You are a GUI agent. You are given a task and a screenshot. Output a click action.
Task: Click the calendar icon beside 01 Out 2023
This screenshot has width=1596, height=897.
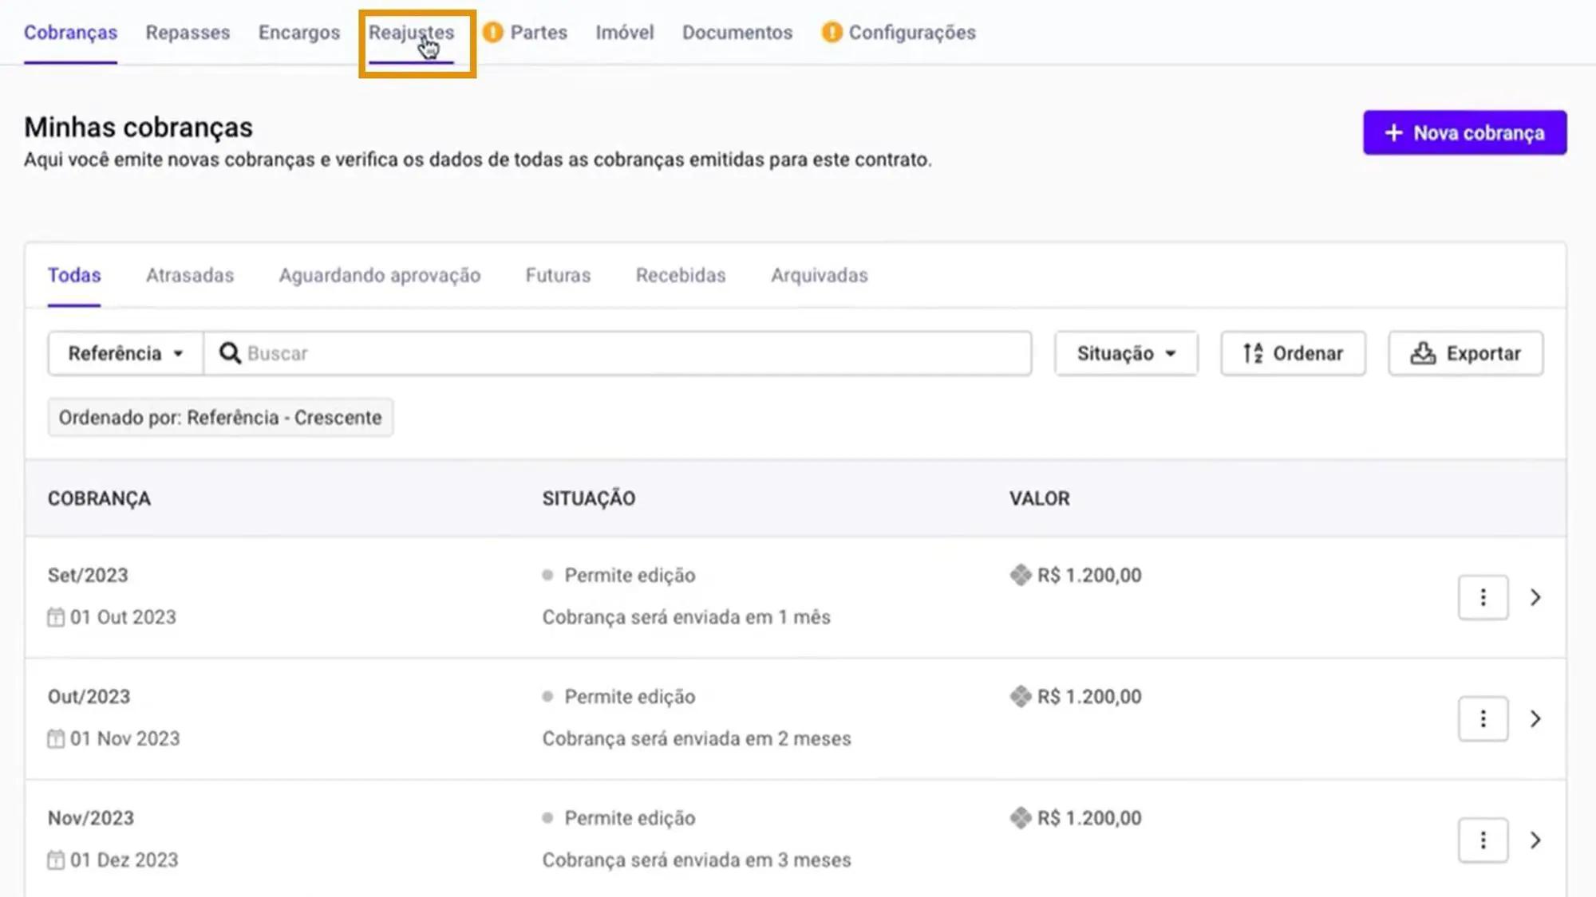[56, 617]
